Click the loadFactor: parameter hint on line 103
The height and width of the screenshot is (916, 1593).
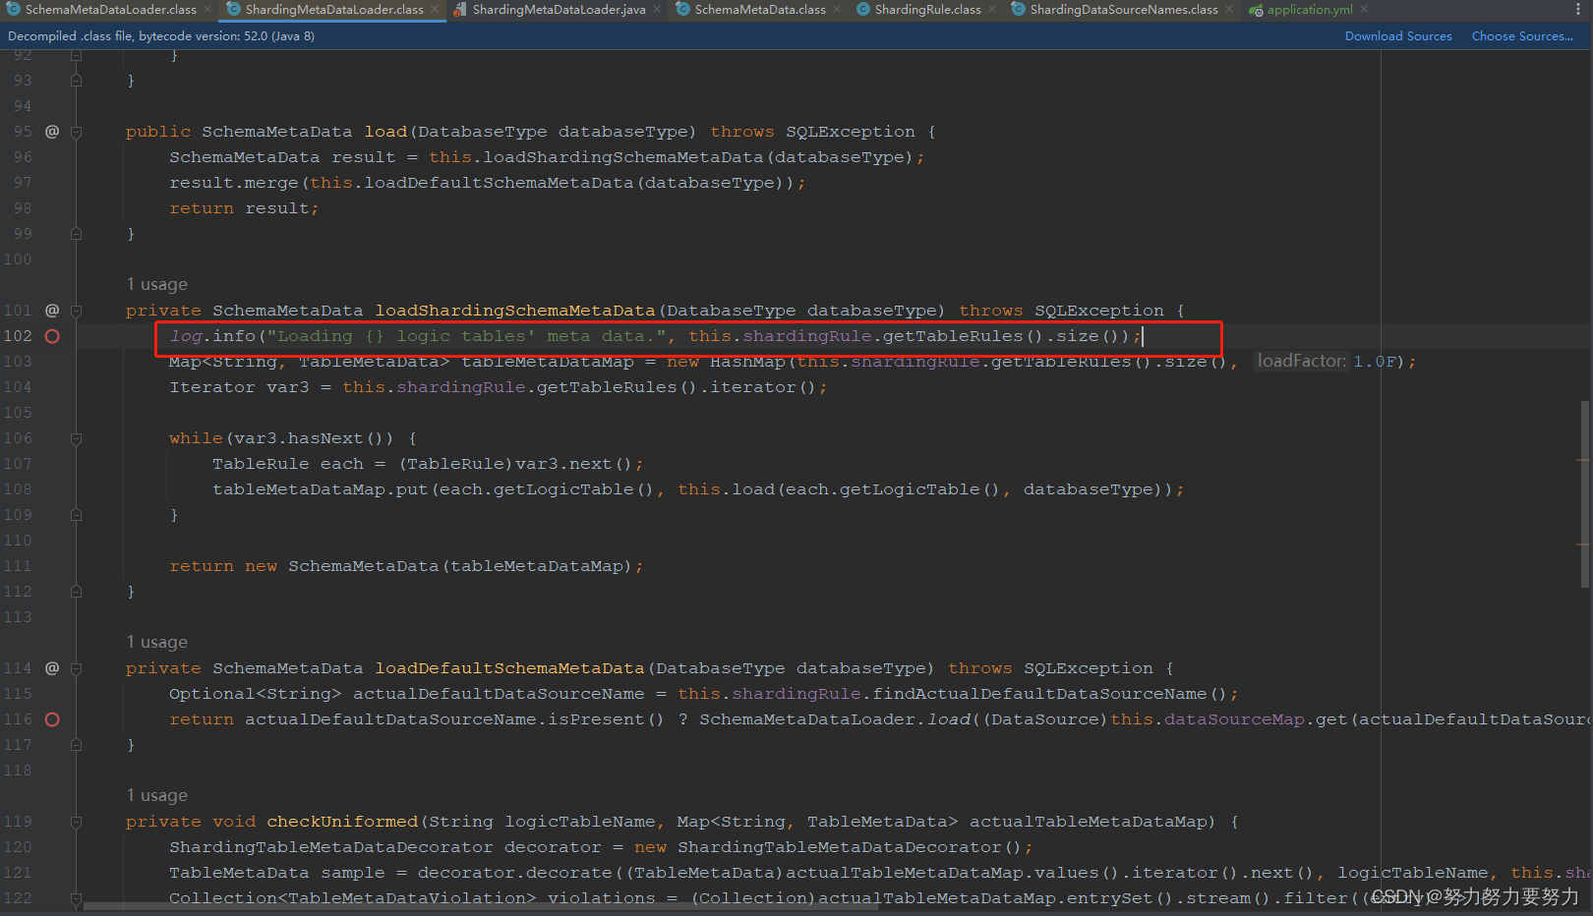[x=1301, y=361]
